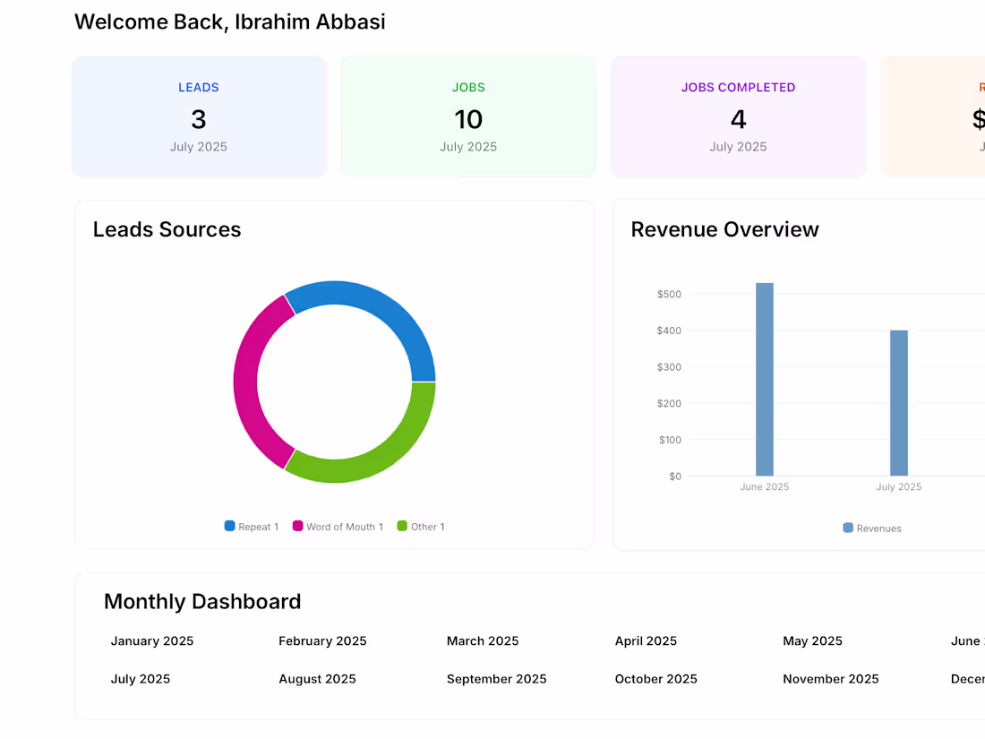Click the Welcome Back greeting text
This screenshot has width=985, height=739.
click(229, 21)
